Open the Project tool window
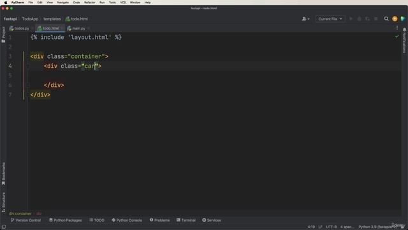This screenshot has width=408, height=230. coord(3,34)
